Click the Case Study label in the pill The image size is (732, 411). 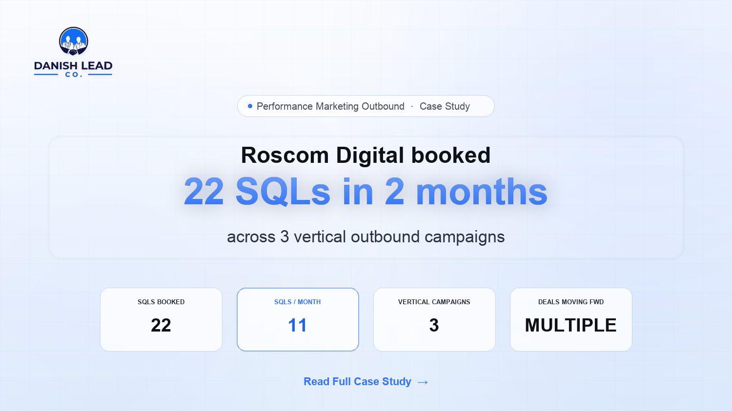445,106
